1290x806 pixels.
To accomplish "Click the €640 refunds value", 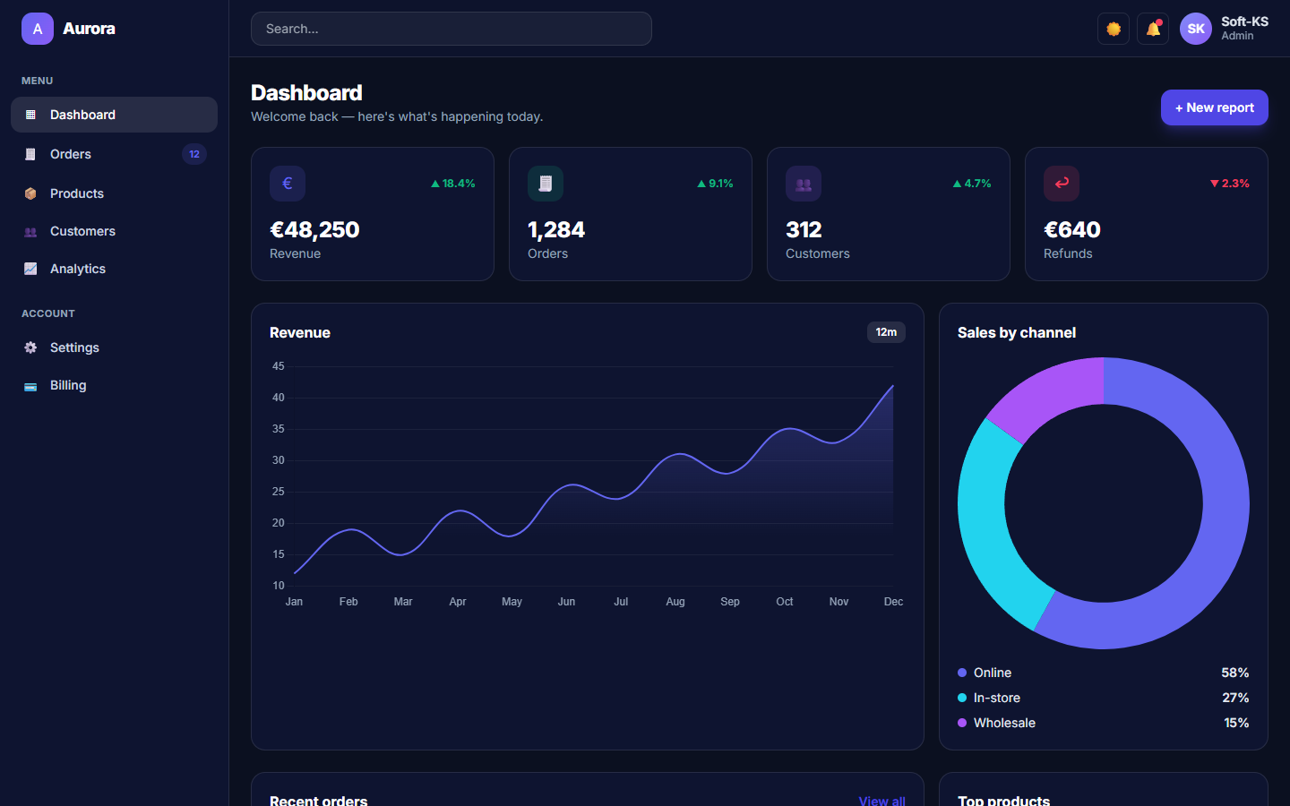I will click(1072, 230).
